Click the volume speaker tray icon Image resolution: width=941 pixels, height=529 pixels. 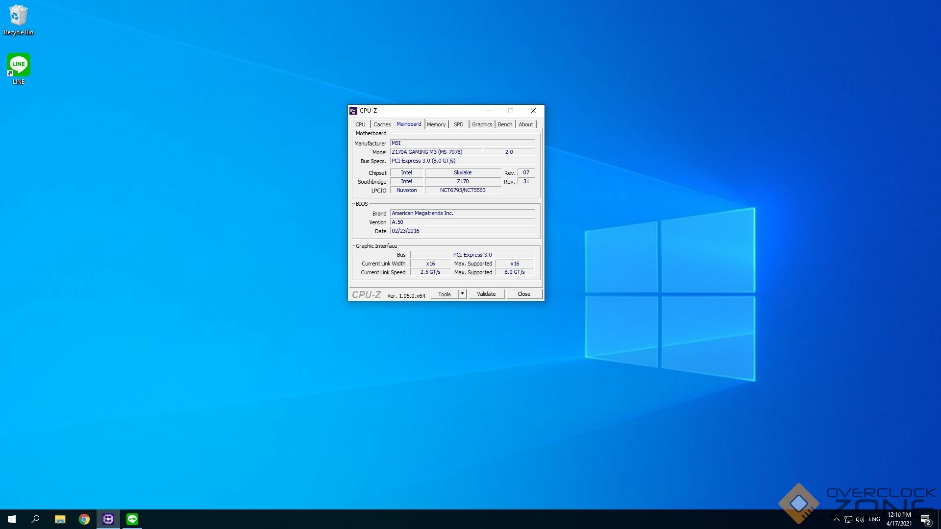click(x=860, y=519)
